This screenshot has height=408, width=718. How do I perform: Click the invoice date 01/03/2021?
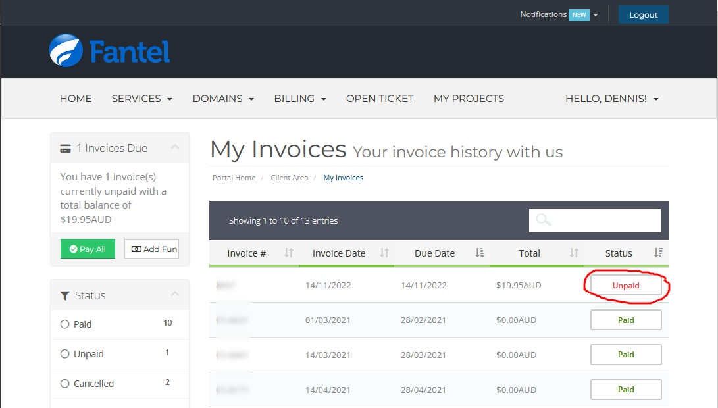[328, 320]
